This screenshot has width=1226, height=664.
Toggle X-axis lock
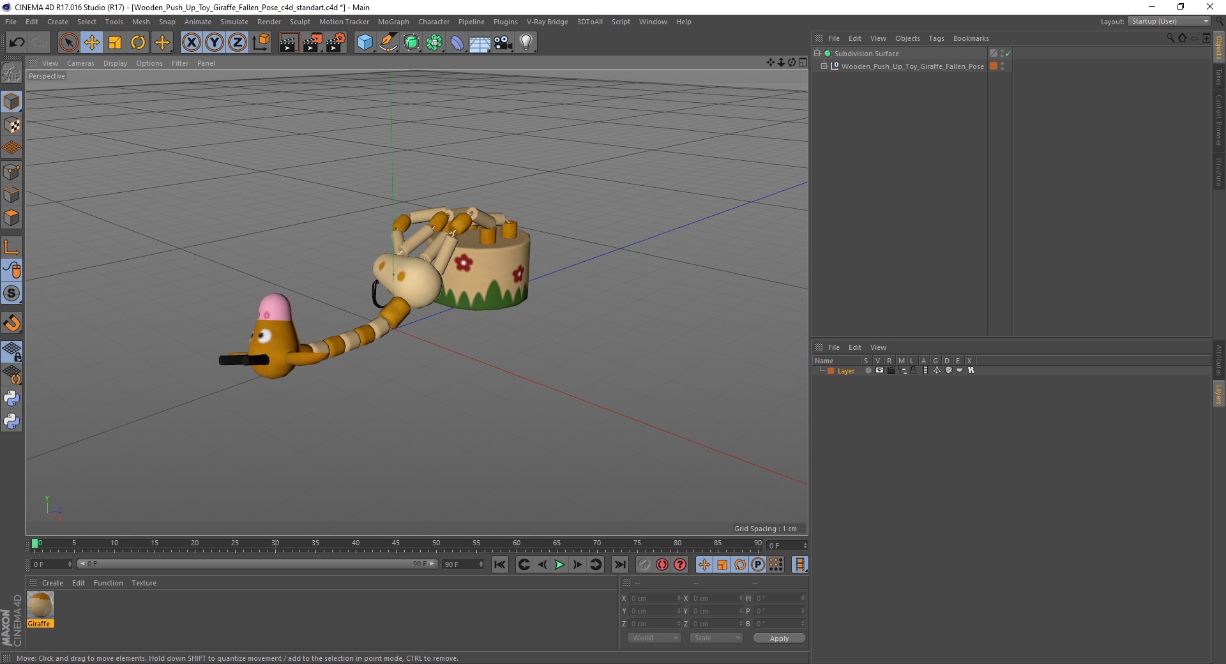pos(191,43)
